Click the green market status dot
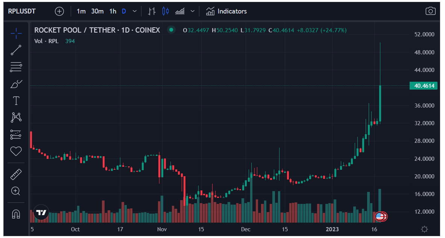 [171, 30]
